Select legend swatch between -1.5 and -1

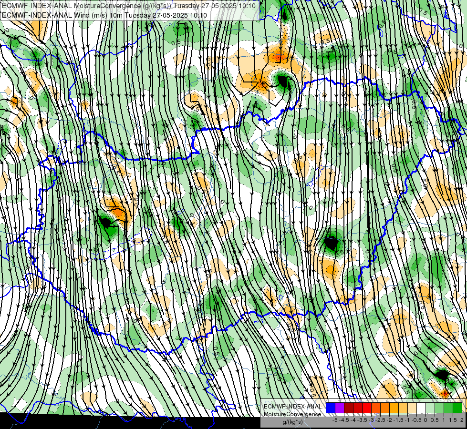[x=403, y=408]
